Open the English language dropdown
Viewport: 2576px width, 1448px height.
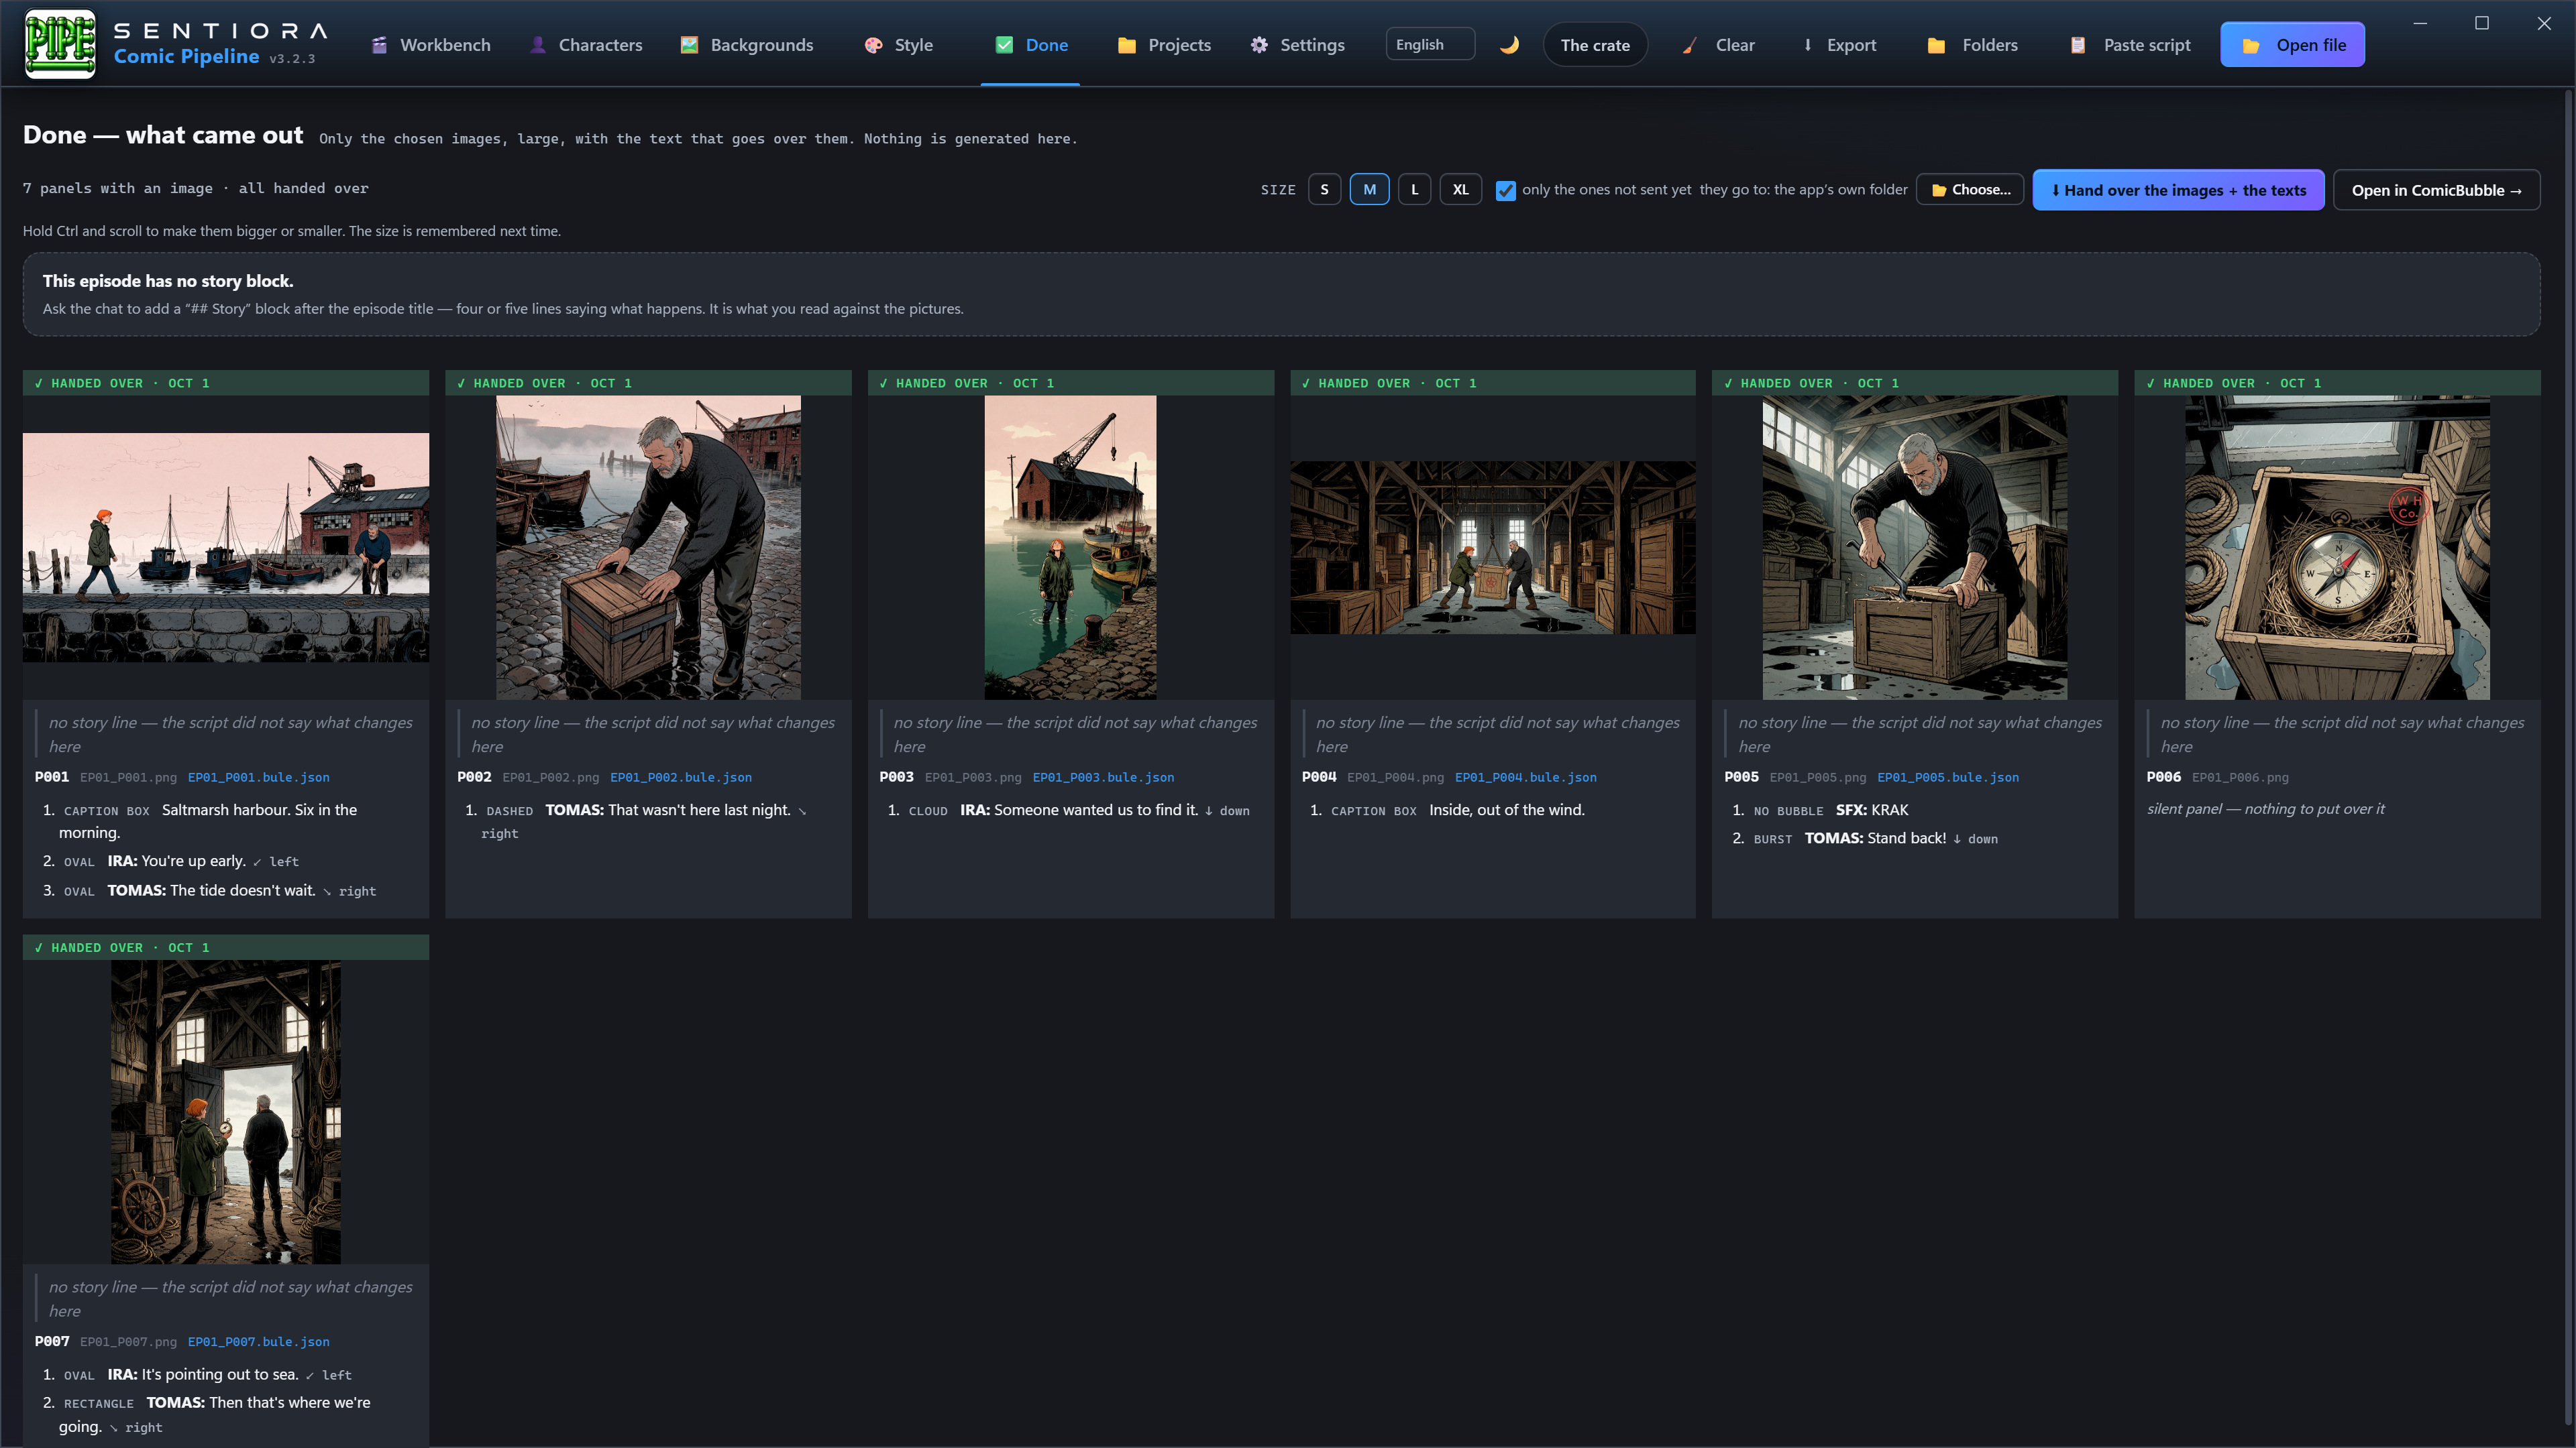click(x=1430, y=44)
